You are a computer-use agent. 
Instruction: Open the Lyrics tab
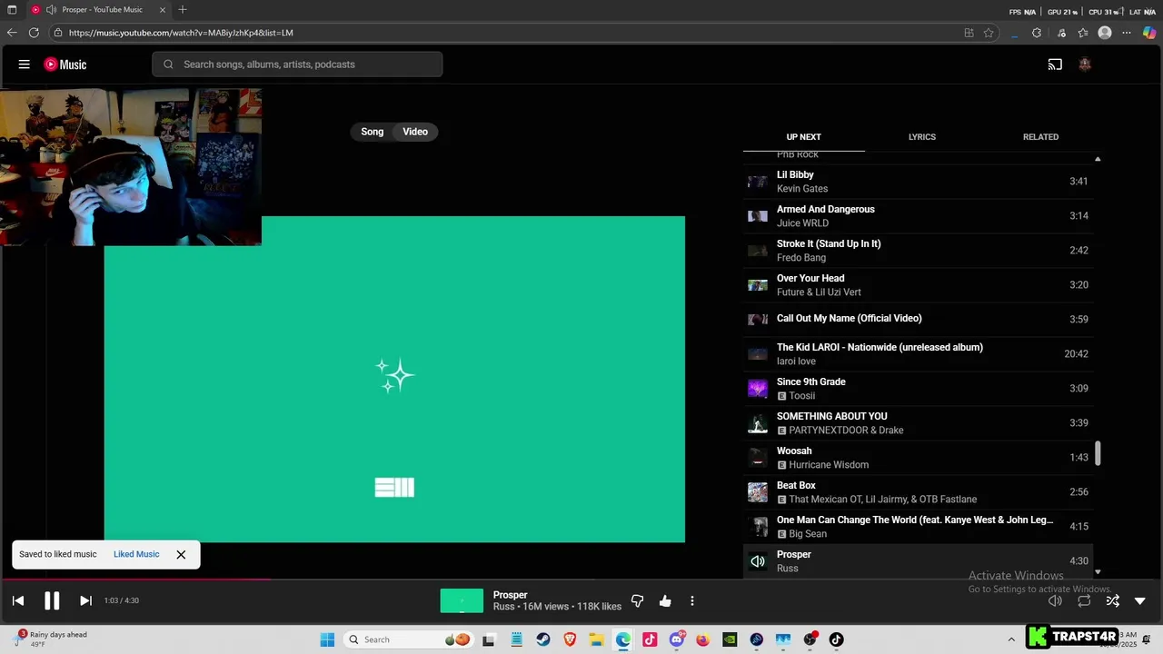point(921,137)
